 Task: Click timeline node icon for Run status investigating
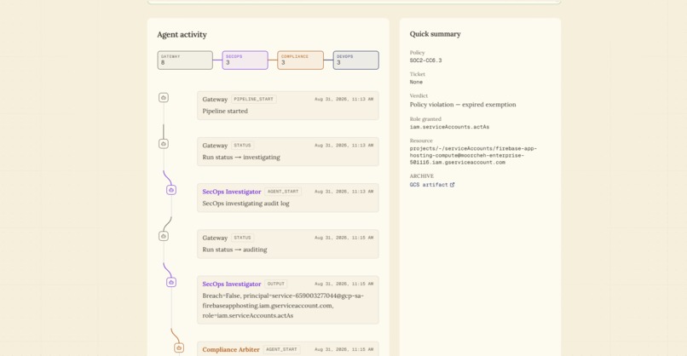click(x=164, y=144)
